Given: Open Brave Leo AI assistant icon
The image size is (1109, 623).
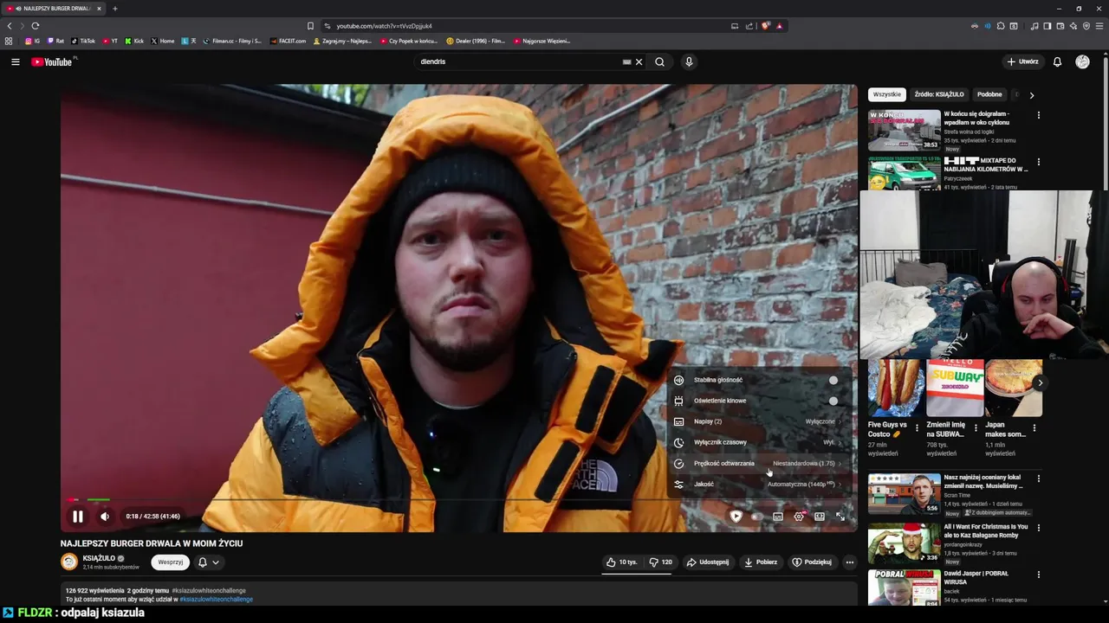Looking at the screenshot, I should 1073,26.
